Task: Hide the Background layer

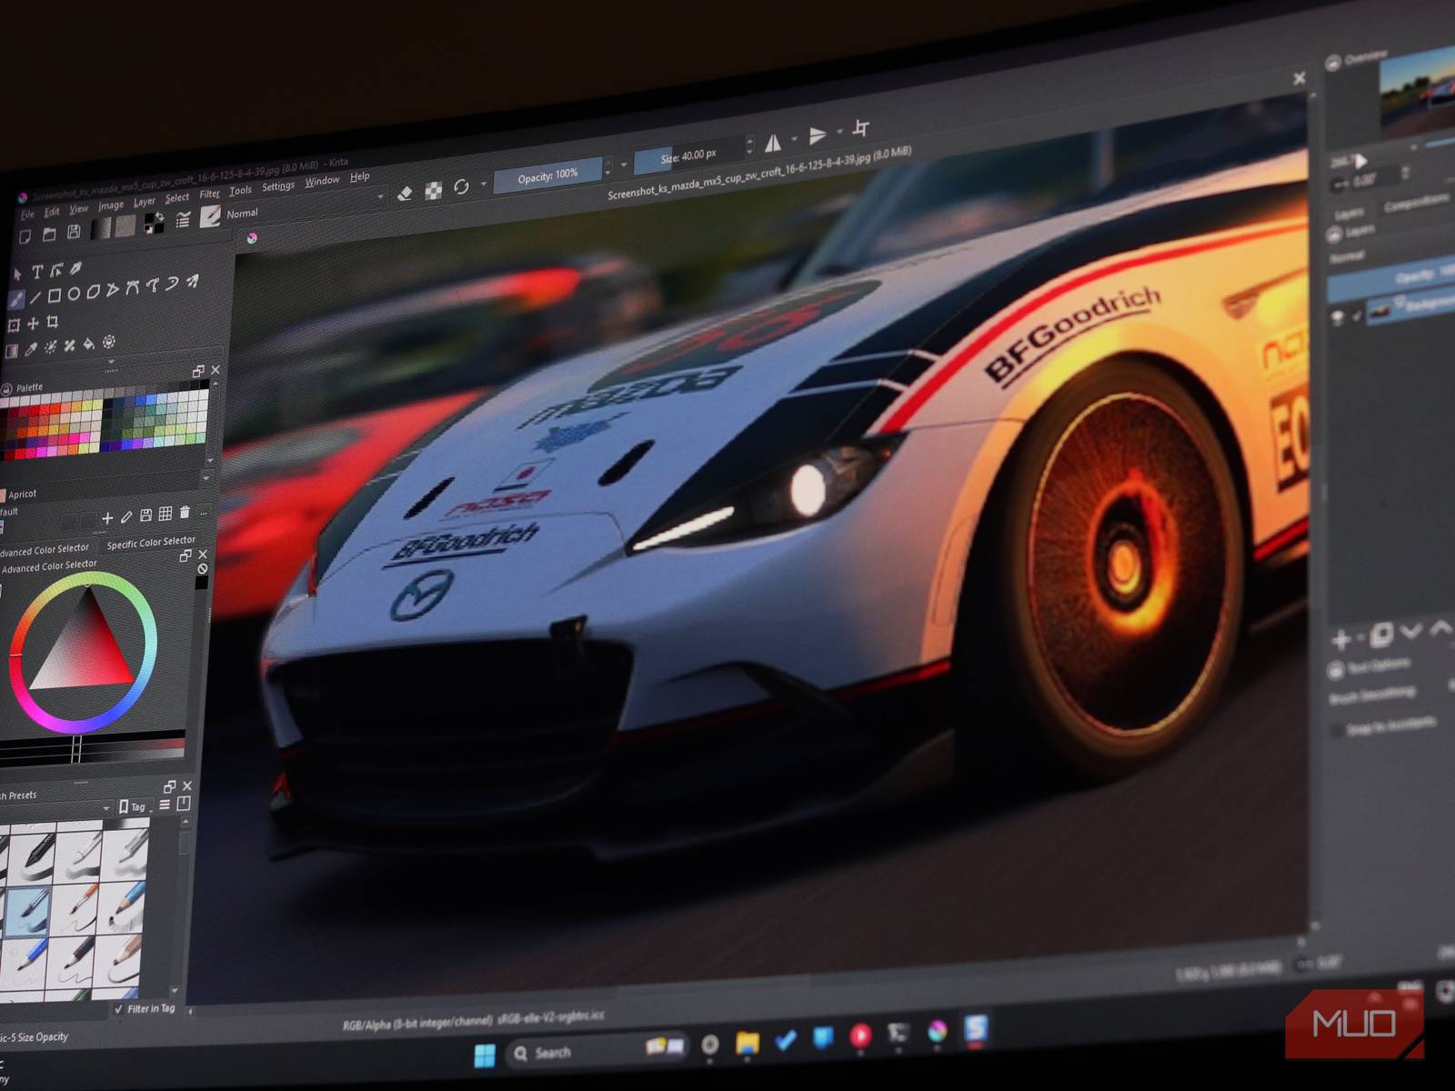Action: (1337, 315)
